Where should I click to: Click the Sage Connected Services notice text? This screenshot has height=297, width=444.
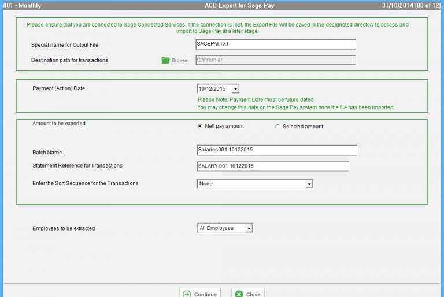(x=217, y=28)
